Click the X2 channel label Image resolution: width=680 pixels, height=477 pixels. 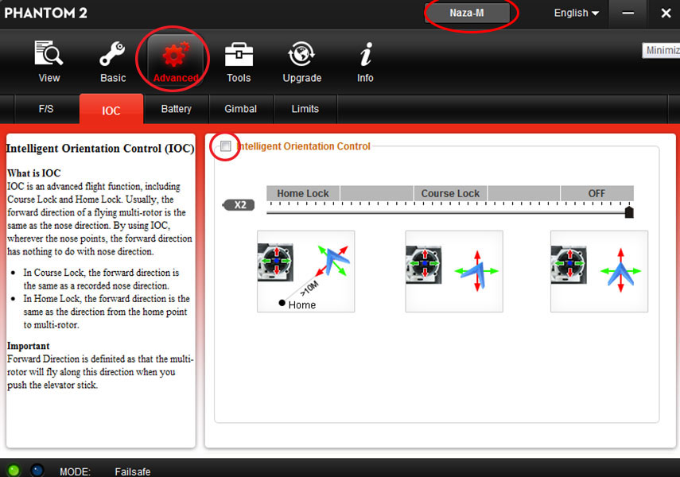click(x=239, y=204)
